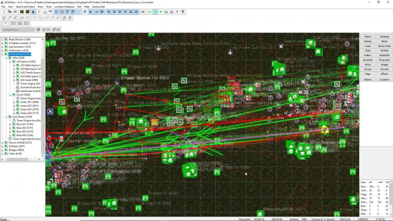Click the LIB library toolbar icon
Viewport: 393px width, 221px height.
coord(96,12)
